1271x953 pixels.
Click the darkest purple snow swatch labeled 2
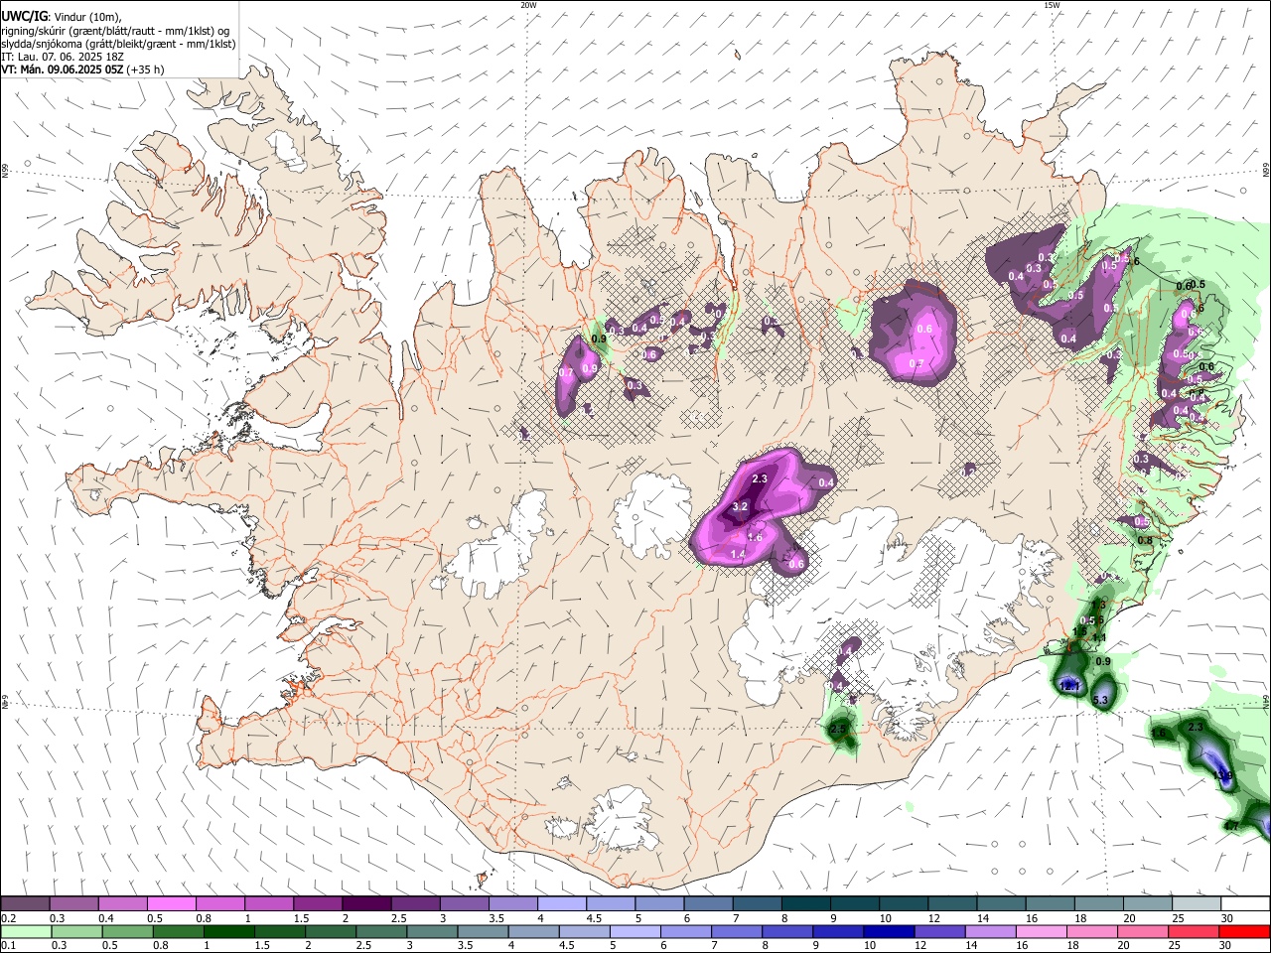pyautogui.click(x=365, y=904)
